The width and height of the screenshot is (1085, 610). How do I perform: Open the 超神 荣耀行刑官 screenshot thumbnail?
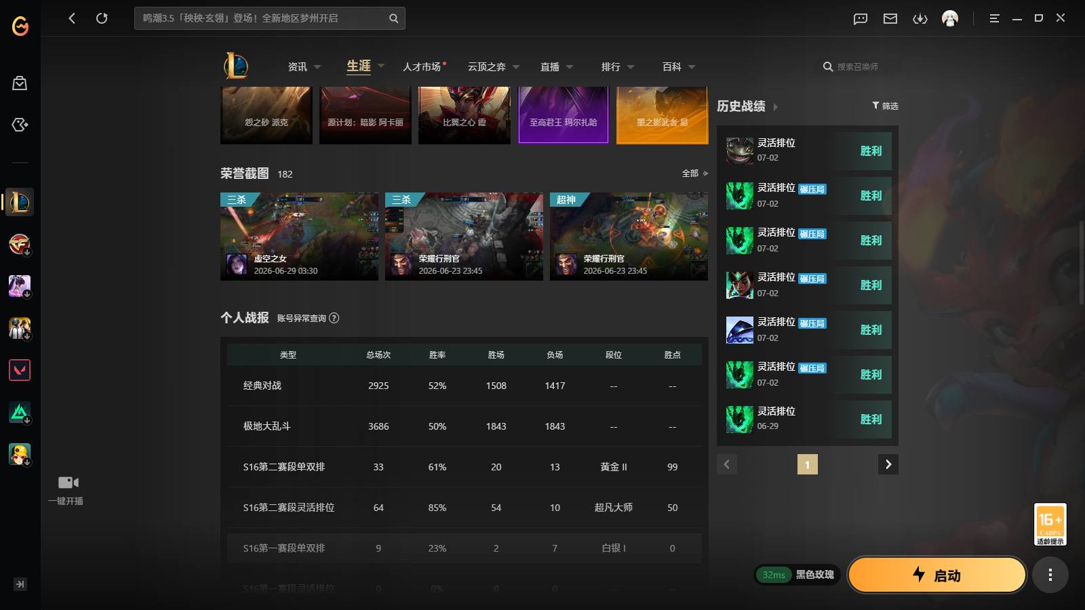[x=629, y=237]
